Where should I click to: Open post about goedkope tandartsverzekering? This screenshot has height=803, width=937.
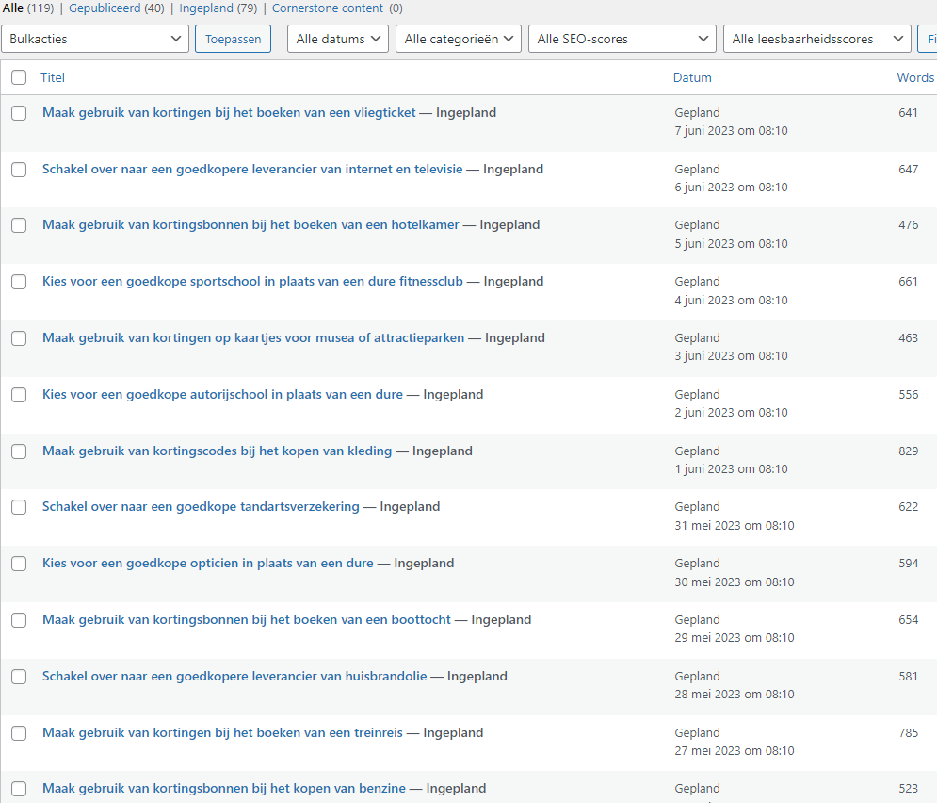tap(201, 506)
